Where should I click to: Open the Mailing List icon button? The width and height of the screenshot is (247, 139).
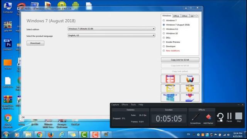tap(170, 88)
